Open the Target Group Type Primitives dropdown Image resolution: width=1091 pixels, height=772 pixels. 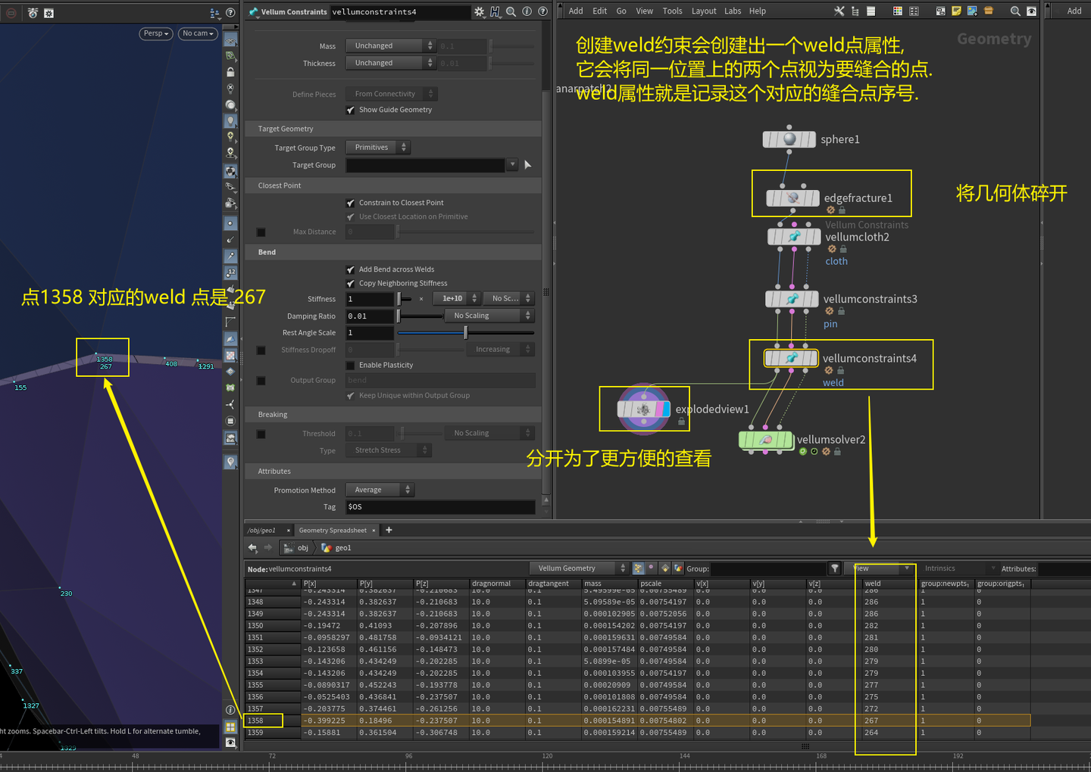point(378,148)
